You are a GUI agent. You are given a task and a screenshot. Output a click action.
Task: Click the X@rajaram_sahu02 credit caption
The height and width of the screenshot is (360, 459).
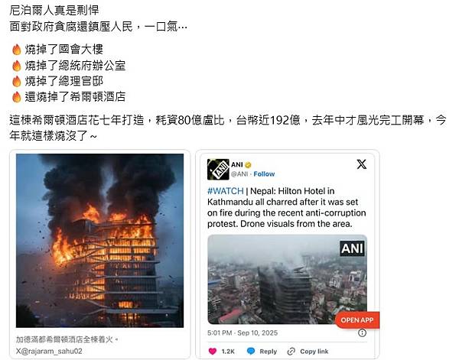pos(49,351)
